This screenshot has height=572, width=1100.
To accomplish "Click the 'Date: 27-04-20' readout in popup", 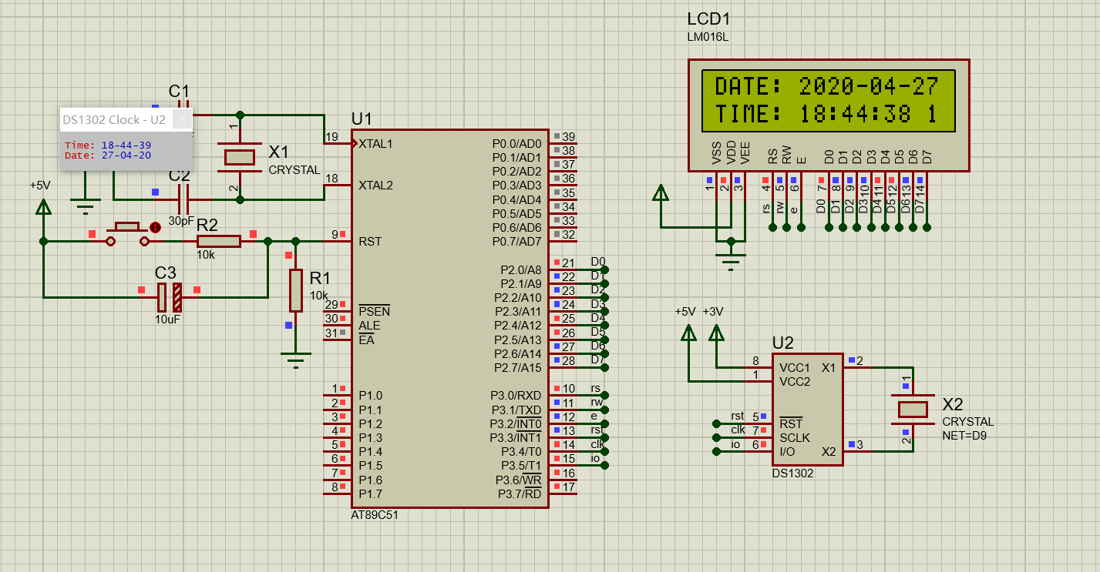I will (x=108, y=155).
